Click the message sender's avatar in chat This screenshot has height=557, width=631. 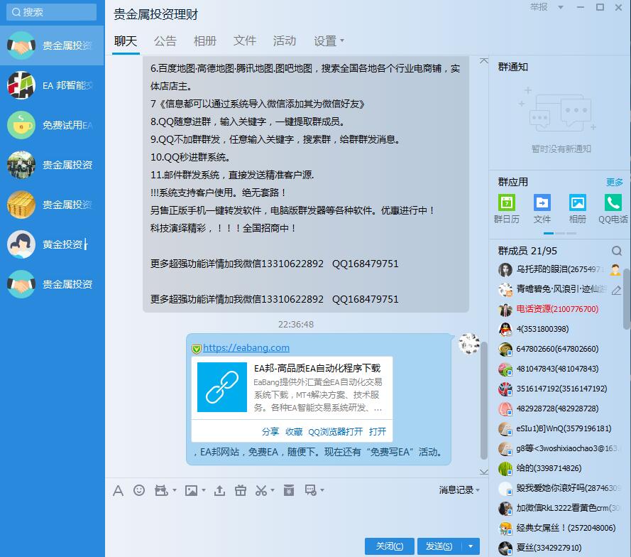(469, 344)
